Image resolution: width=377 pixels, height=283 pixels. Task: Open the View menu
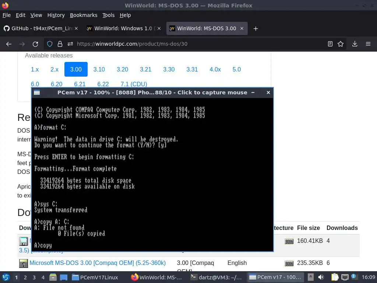click(36, 15)
